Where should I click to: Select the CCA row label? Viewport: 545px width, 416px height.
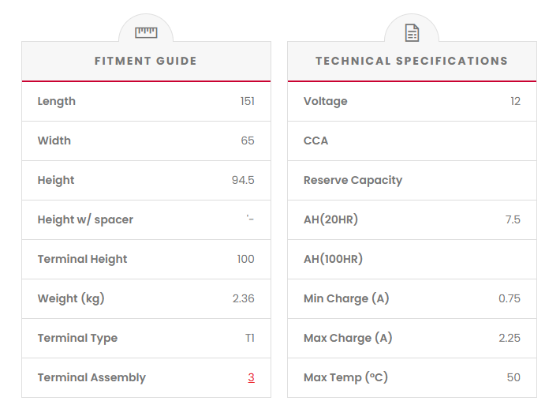coord(315,141)
